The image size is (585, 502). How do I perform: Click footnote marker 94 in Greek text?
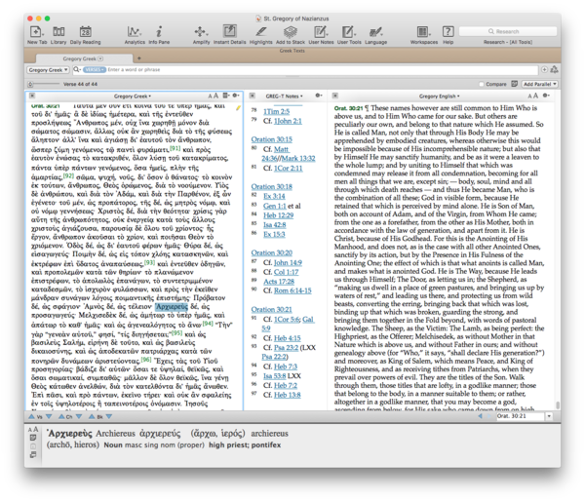tap(208, 324)
